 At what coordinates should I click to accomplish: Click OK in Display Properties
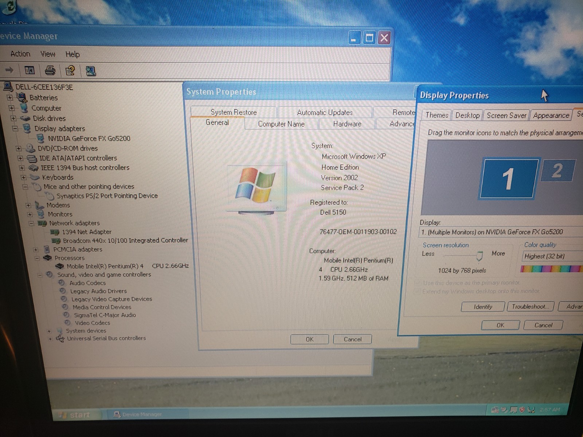pos(501,325)
